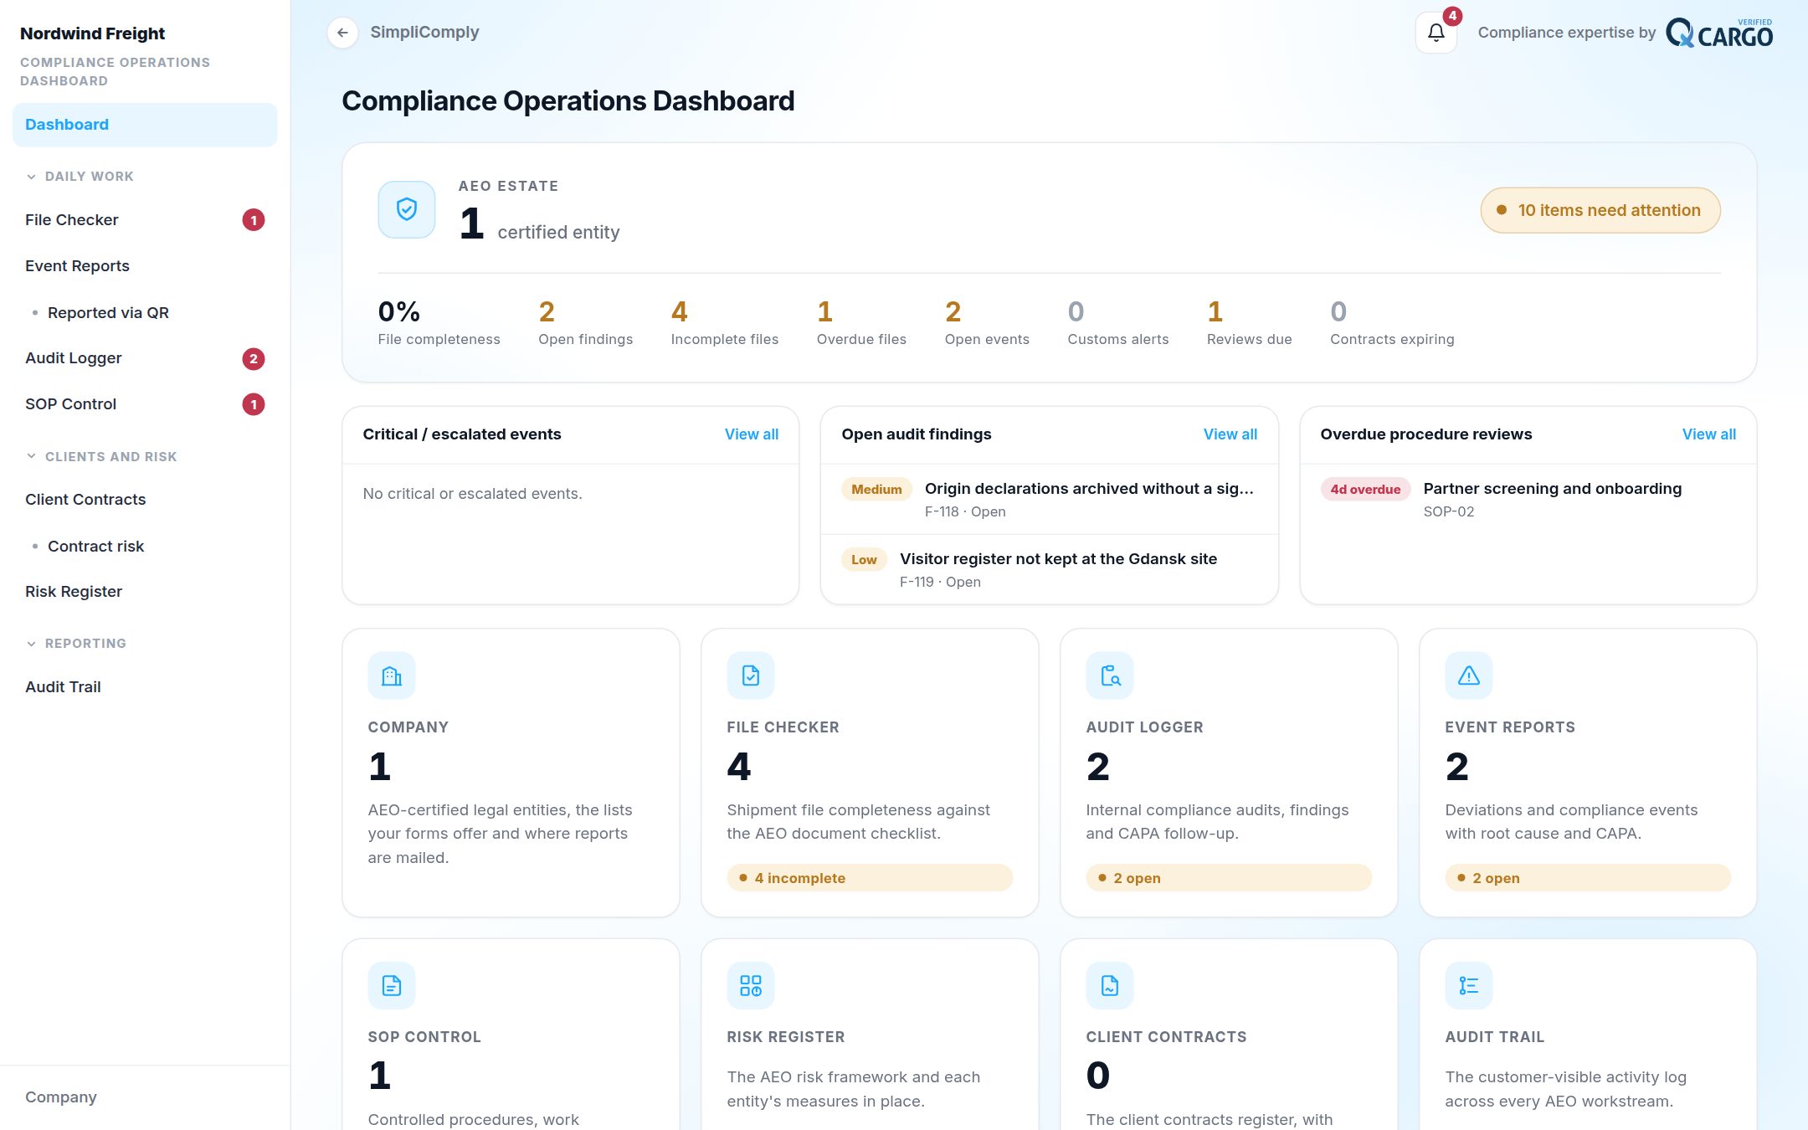Open the notifications bell
1808x1130 pixels.
click(1436, 33)
